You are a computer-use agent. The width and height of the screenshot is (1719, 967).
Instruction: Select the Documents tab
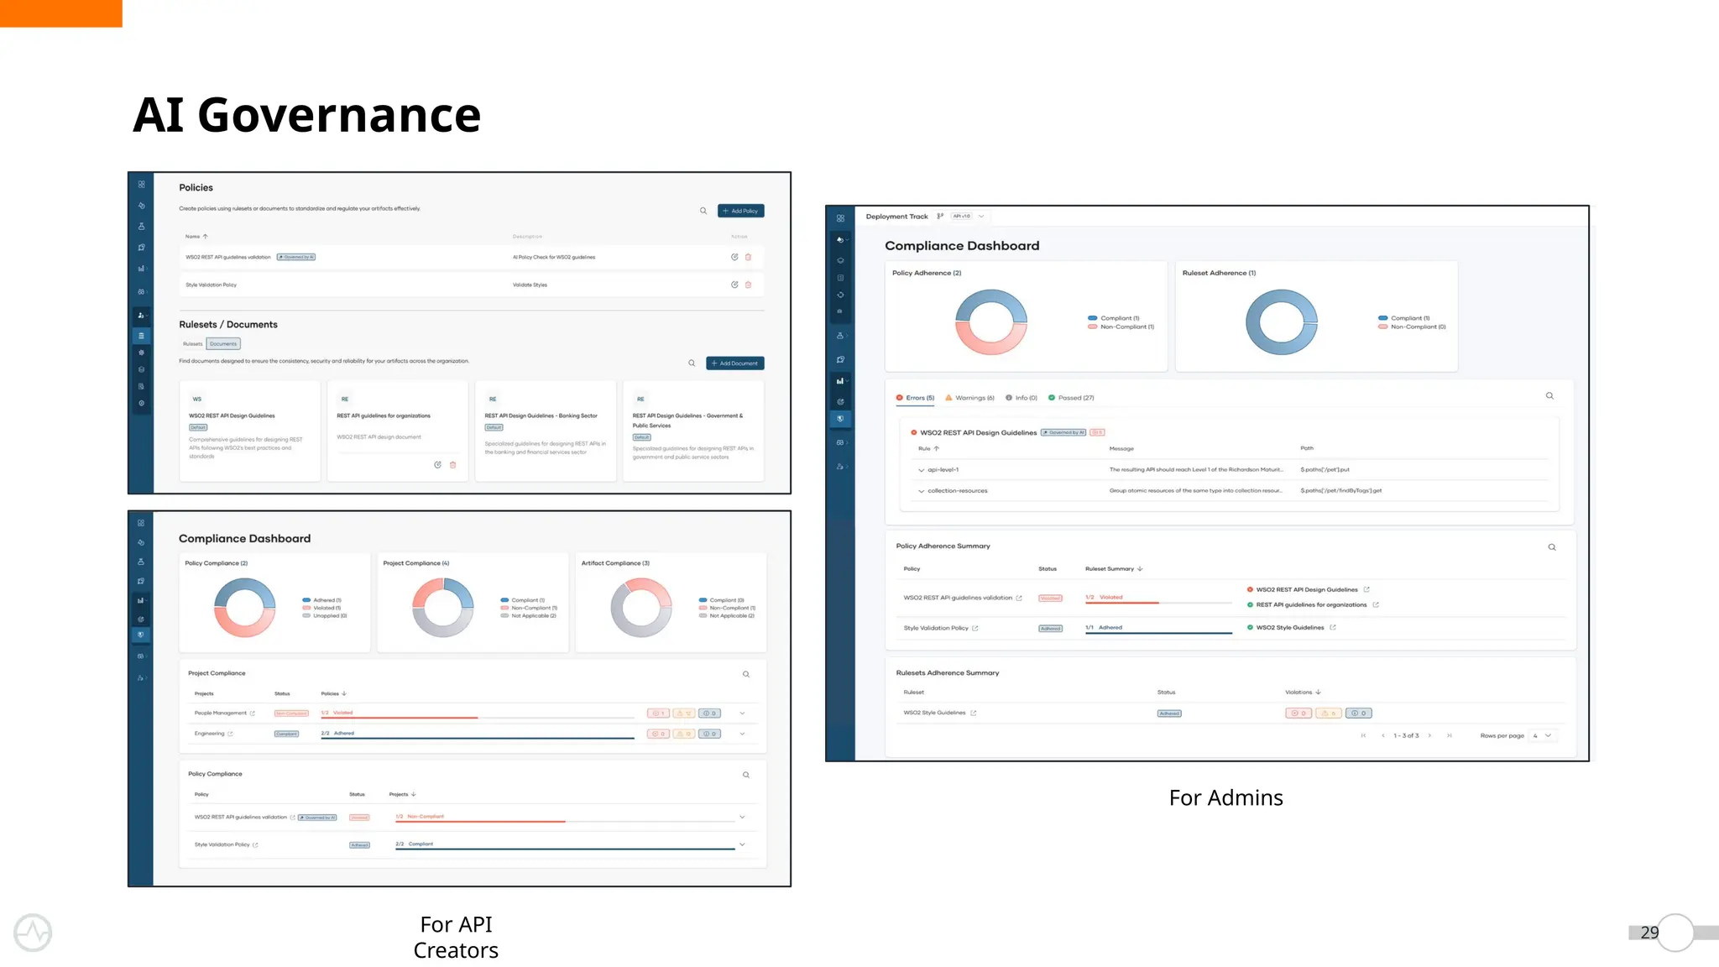223,344
